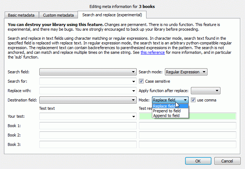245x169 pixels.
Task: Open the Custom metadata tab
Action: click(59, 15)
